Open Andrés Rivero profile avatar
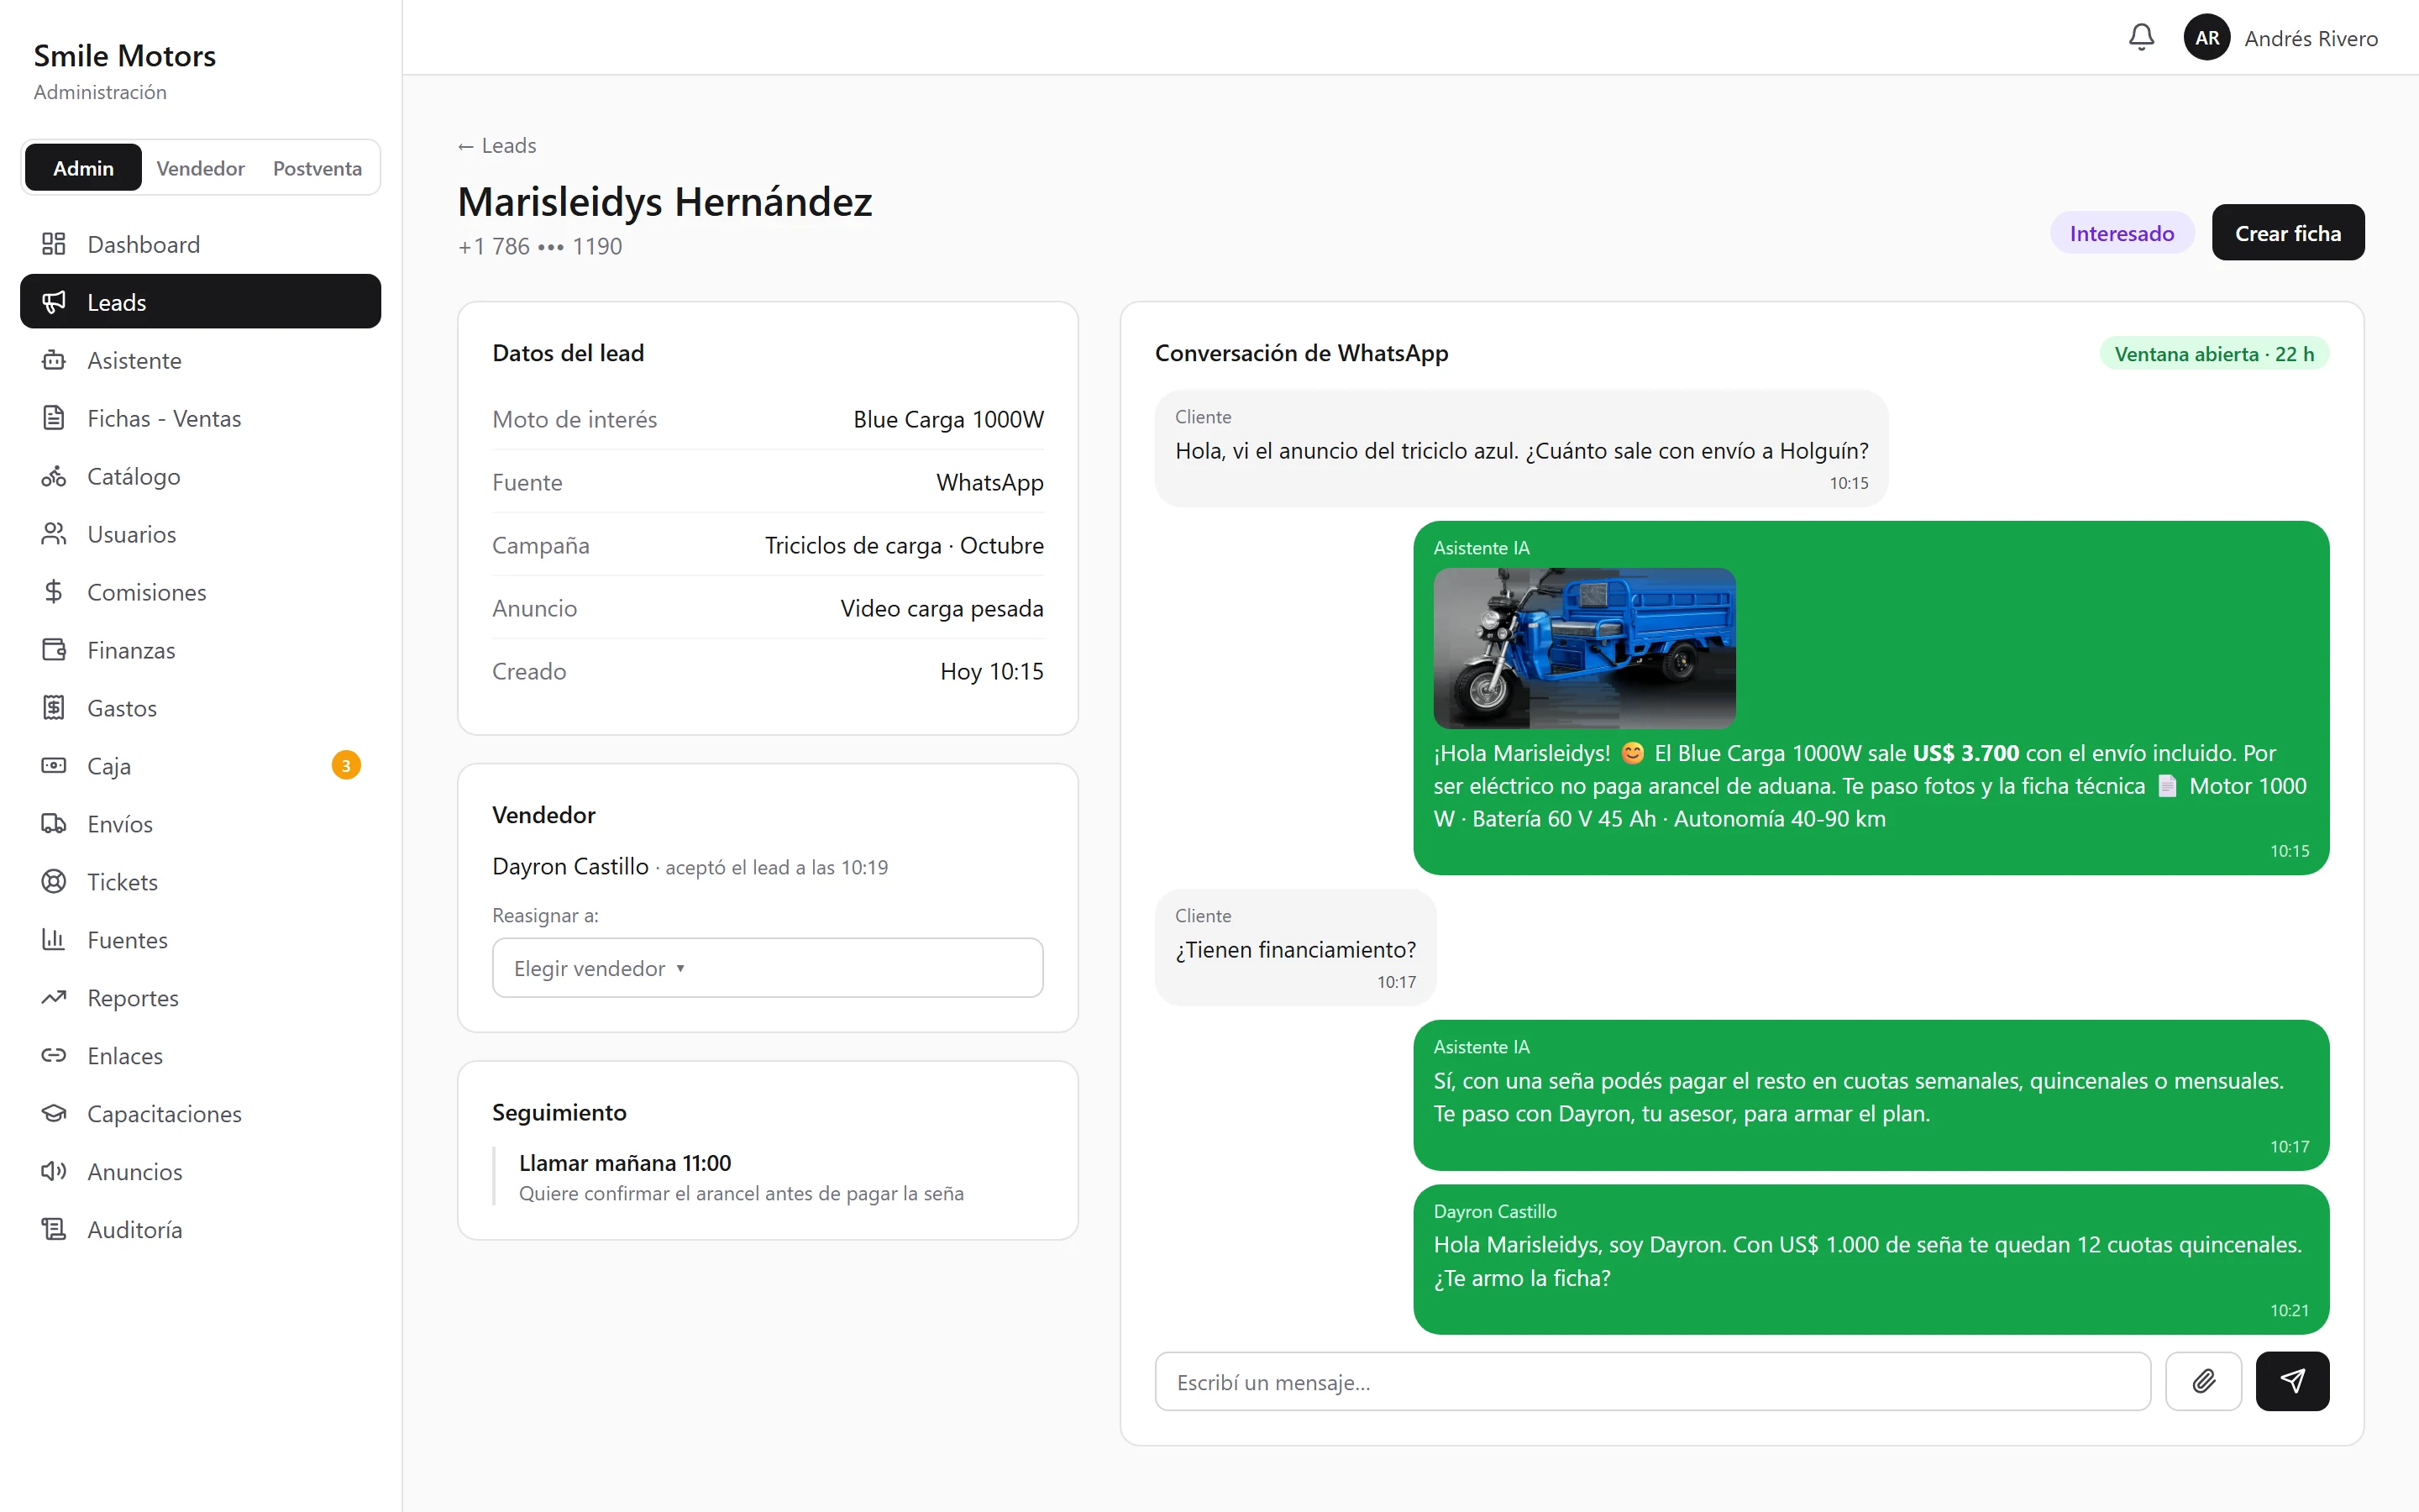Image resolution: width=2419 pixels, height=1512 pixels. pyautogui.click(x=2207, y=38)
